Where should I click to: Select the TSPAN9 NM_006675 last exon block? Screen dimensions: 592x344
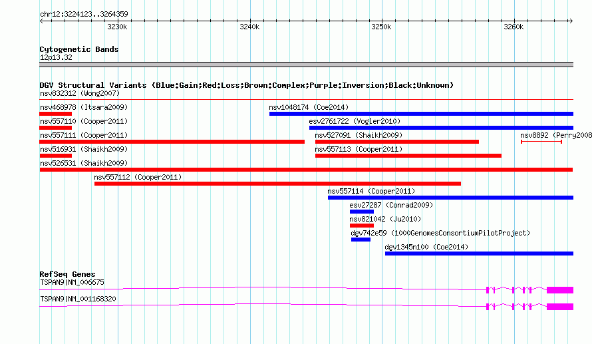coord(560,290)
